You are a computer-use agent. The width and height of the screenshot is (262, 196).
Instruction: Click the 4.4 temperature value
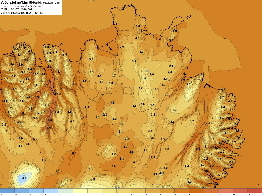155,174
